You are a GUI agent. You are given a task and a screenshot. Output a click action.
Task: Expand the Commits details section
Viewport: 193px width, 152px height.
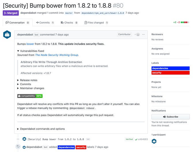click(x=24, y=84)
